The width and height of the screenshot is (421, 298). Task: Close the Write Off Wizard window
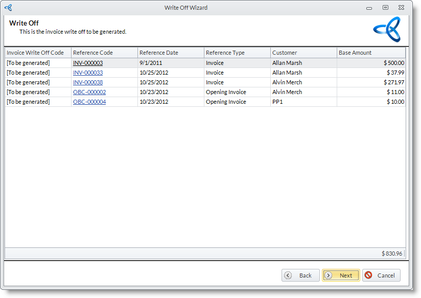point(402,8)
